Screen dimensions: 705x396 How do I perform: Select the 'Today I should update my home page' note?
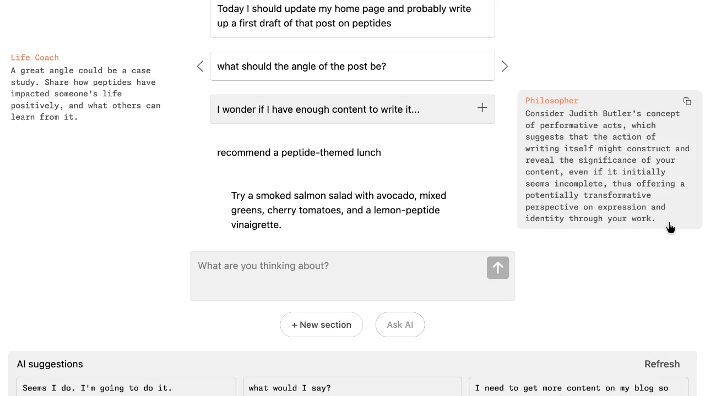pos(352,17)
